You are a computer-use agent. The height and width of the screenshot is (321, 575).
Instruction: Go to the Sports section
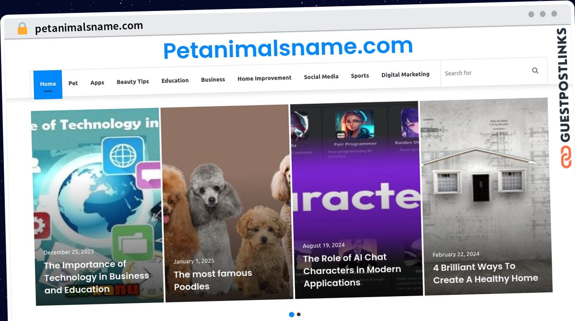point(360,76)
